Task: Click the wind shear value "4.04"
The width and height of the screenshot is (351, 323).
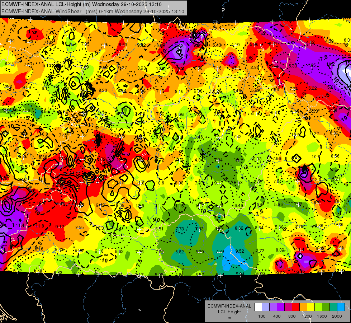Action: click(199, 160)
